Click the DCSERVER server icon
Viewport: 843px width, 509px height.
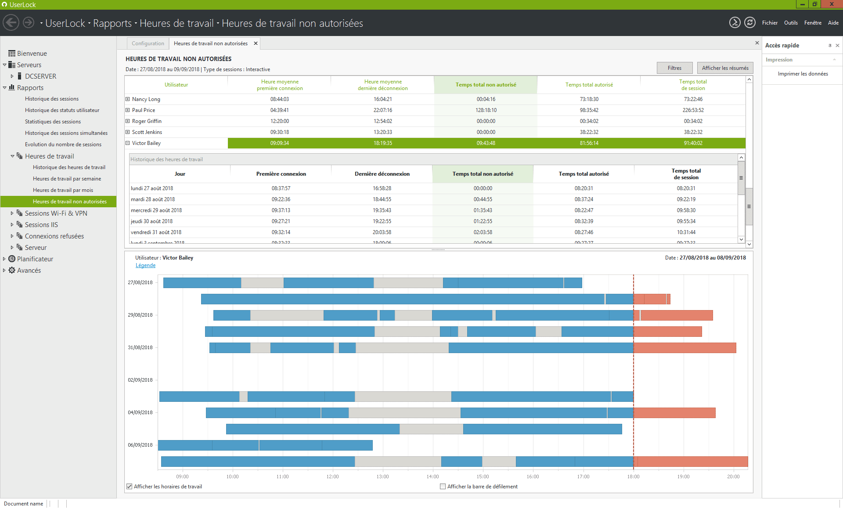pyautogui.click(x=20, y=76)
